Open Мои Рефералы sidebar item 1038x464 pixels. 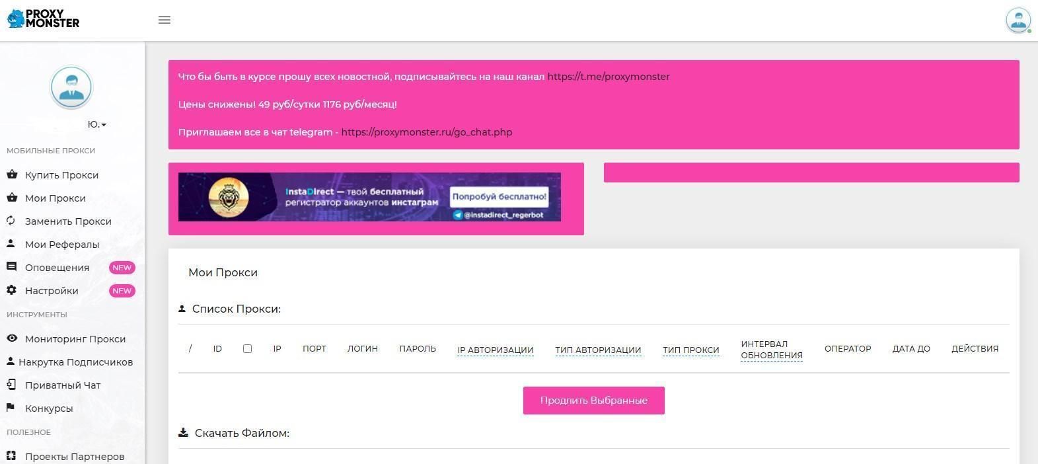pos(62,245)
